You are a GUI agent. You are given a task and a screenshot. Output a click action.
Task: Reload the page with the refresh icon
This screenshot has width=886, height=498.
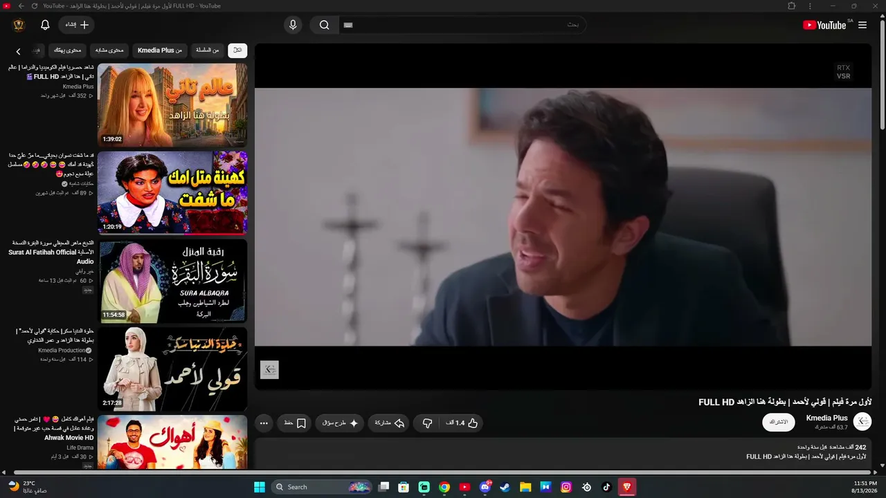[35, 6]
